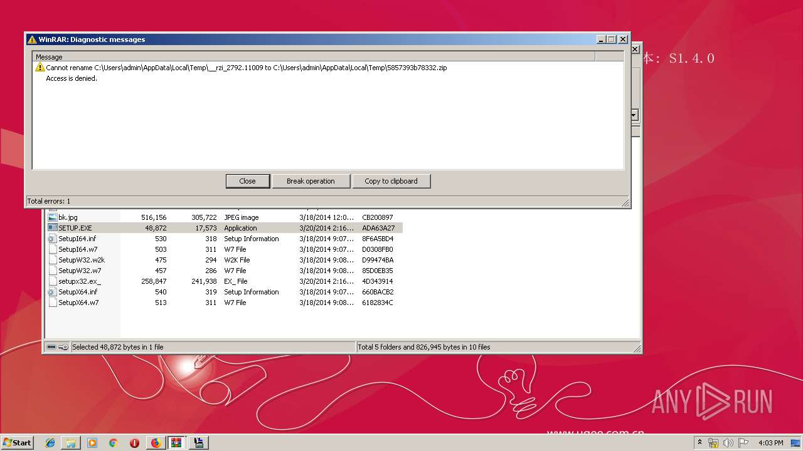Launch Internet Explorer from the taskbar

(x=50, y=443)
